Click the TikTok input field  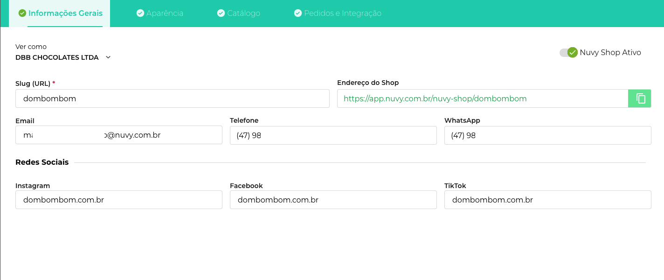coord(547,200)
